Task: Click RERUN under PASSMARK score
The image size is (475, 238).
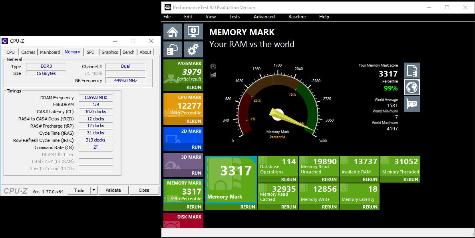Action: 194,87
